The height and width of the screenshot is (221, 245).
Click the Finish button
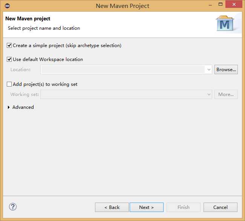pyautogui.click(x=184, y=207)
